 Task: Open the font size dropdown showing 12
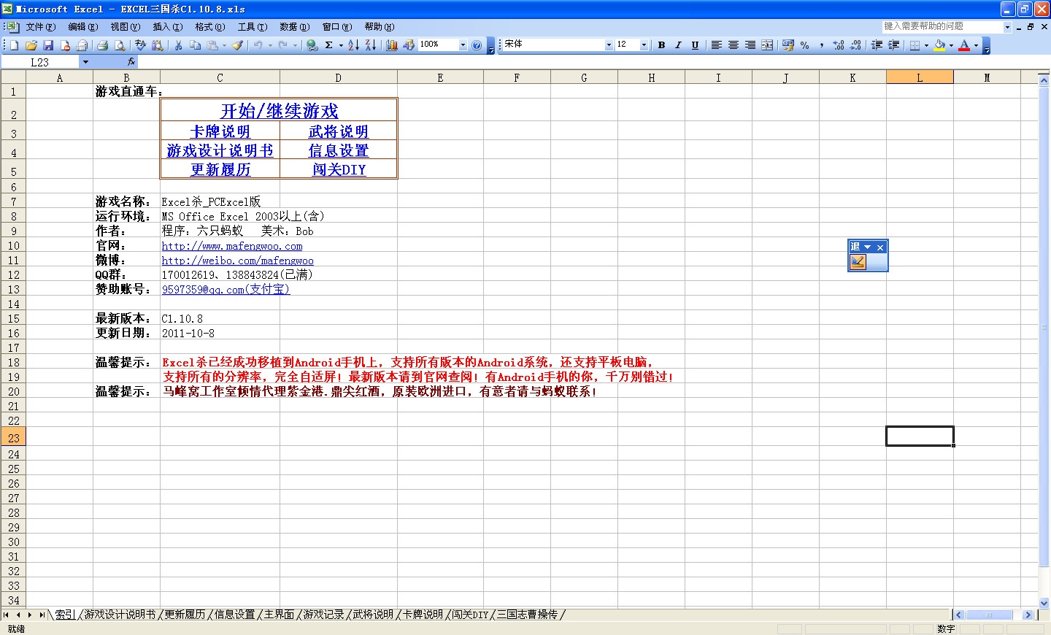[x=644, y=45]
